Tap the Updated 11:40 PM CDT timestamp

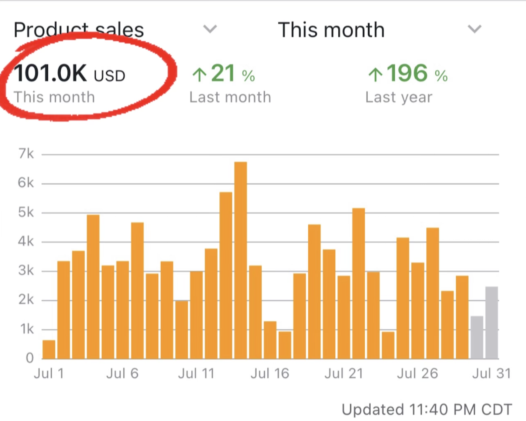point(427,410)
